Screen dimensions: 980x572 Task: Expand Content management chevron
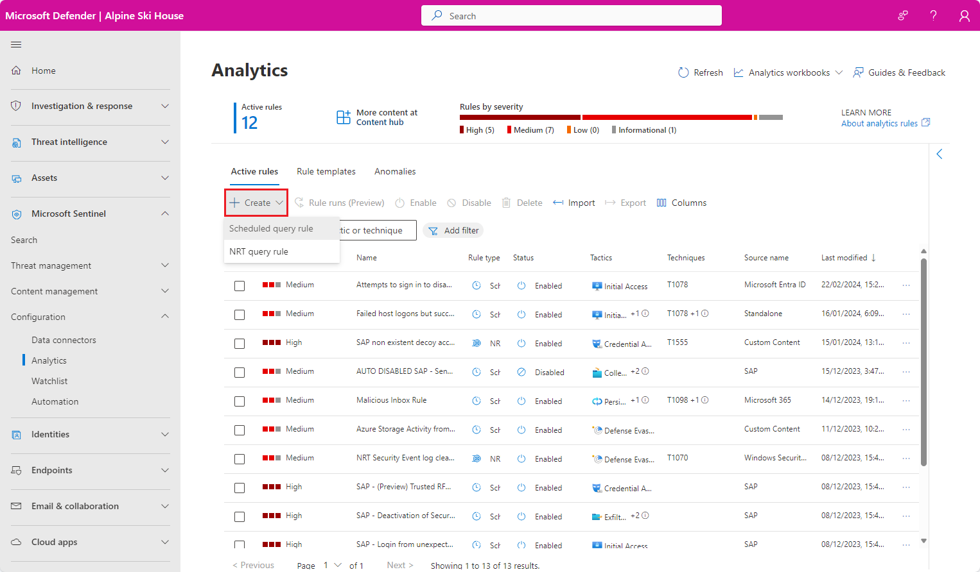(165, 291)
